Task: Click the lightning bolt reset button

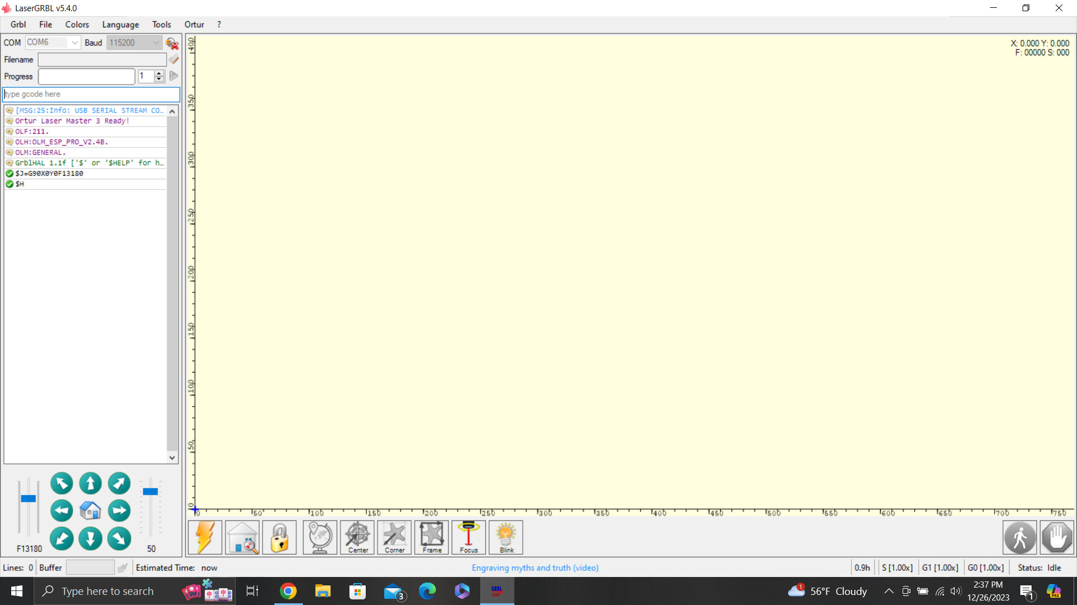Action: [205, 537]
